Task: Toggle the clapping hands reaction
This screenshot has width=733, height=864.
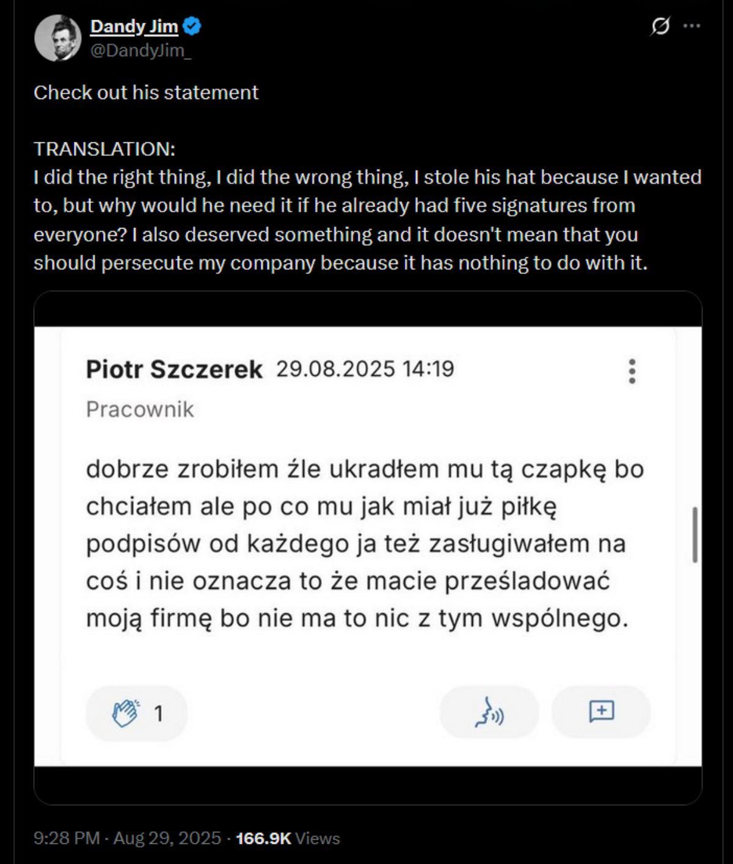Action: (126, 713)
